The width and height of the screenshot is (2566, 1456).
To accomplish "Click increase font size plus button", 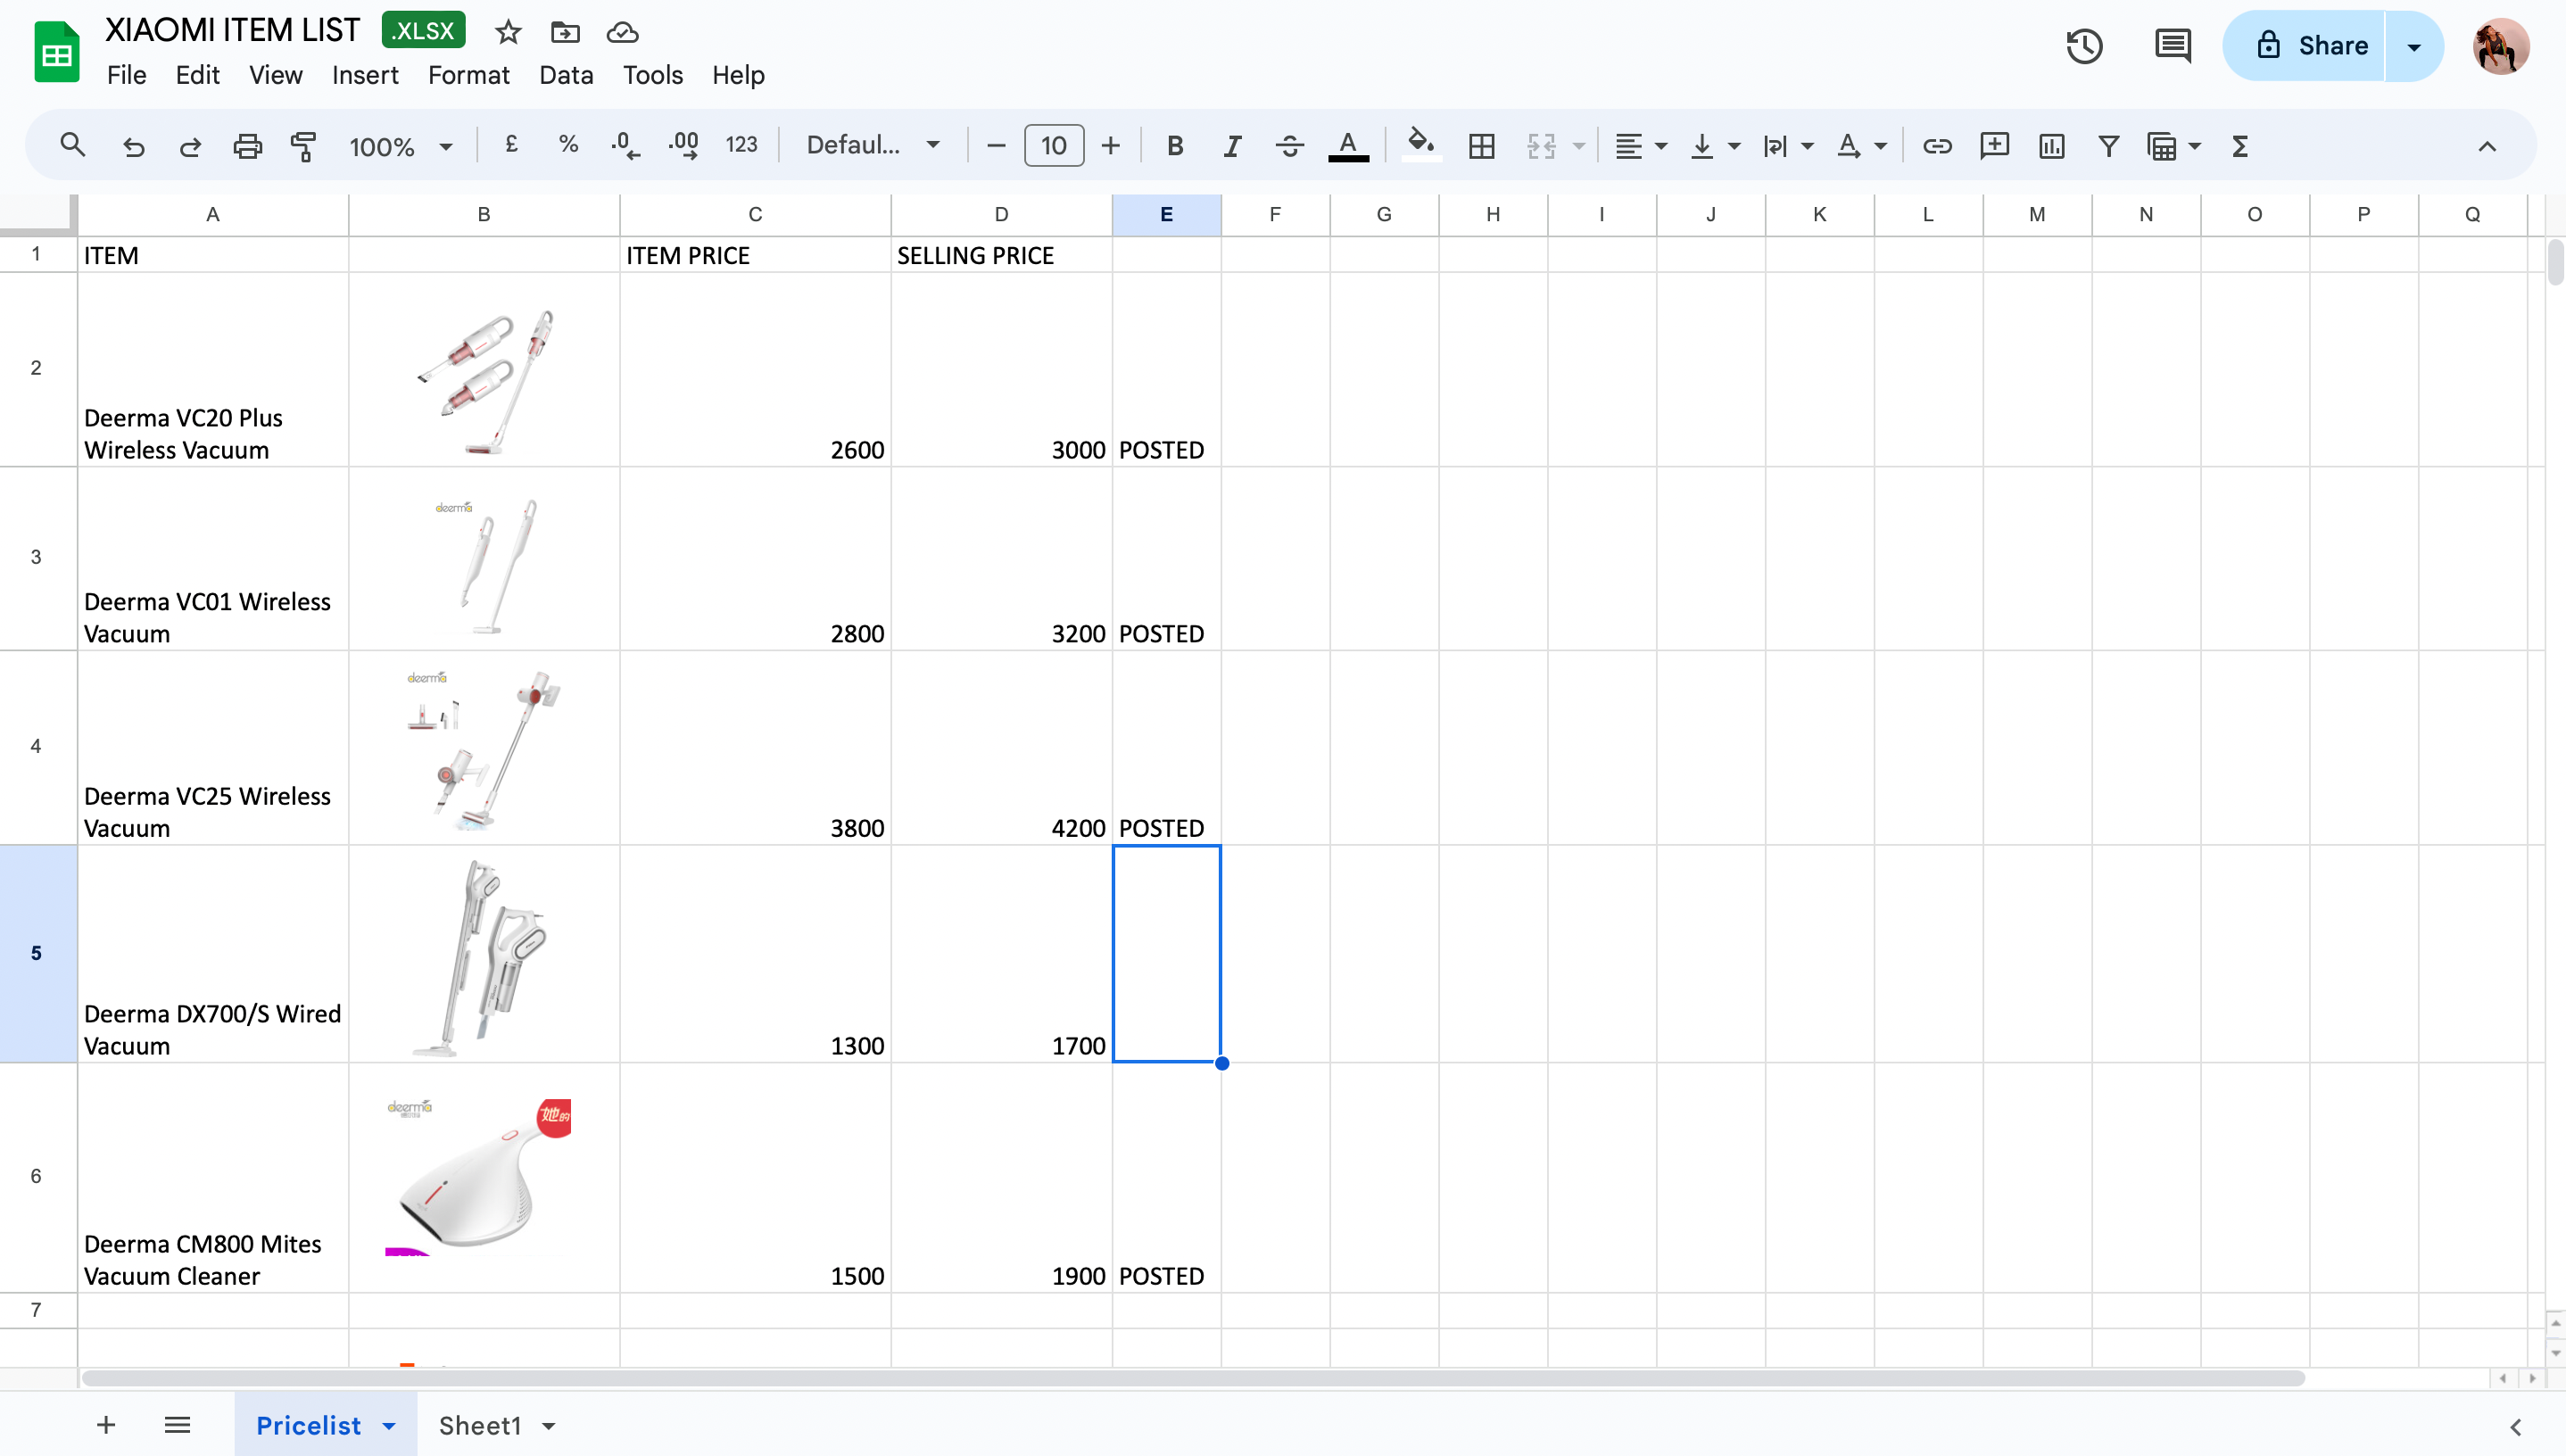I will point(1110,146).
